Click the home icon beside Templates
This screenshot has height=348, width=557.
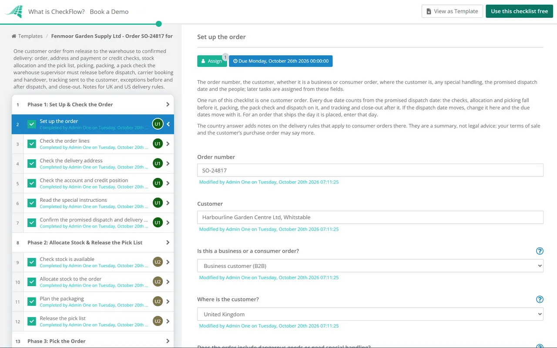coord(14,36)
